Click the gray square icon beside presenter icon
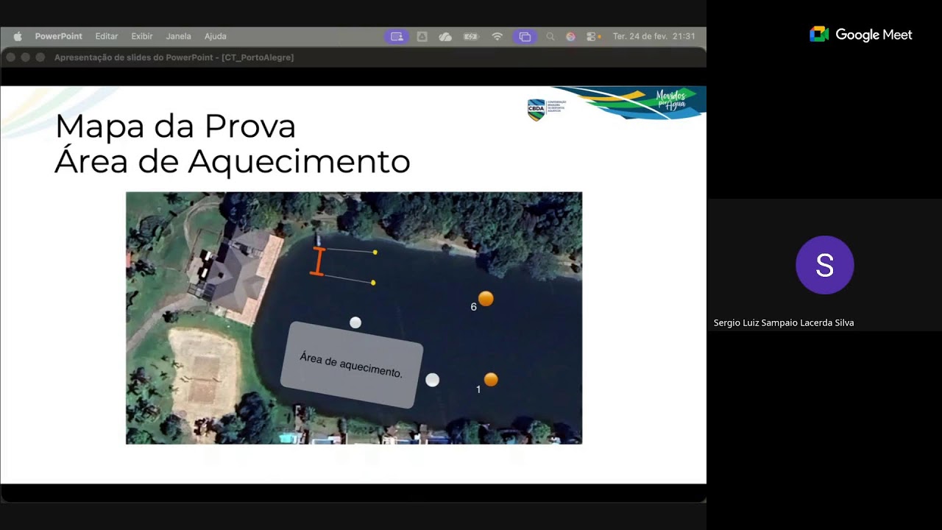Viewport: 942px width, 530px height. (422, 36)
